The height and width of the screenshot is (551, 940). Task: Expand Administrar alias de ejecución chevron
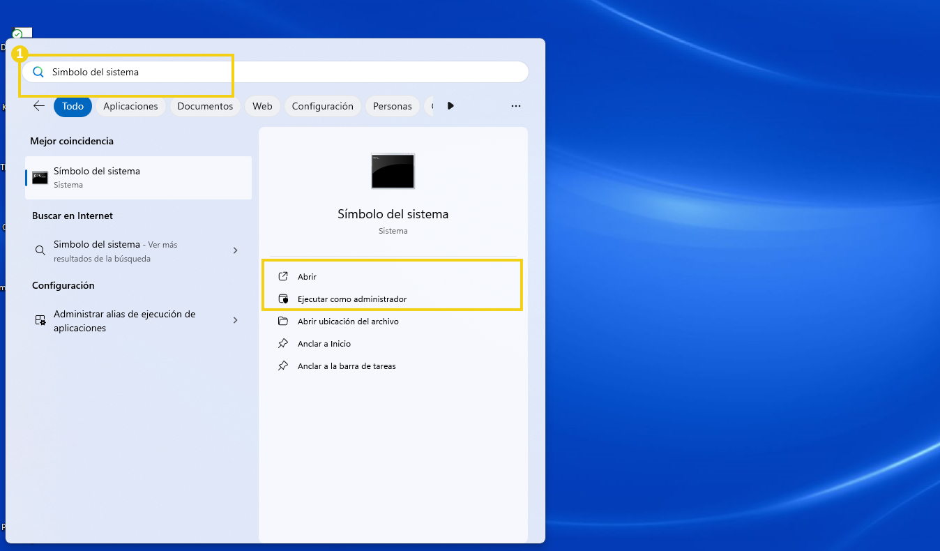click(x=235, y=320)
